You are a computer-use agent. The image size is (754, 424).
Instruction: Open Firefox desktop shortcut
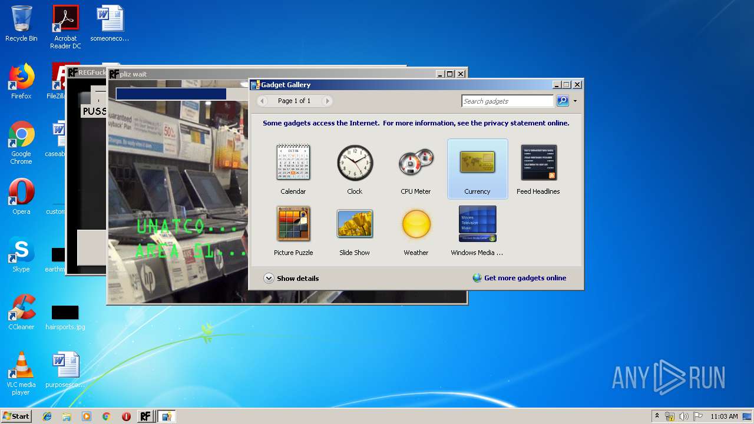pyautogui.click(x=21, y=81)
